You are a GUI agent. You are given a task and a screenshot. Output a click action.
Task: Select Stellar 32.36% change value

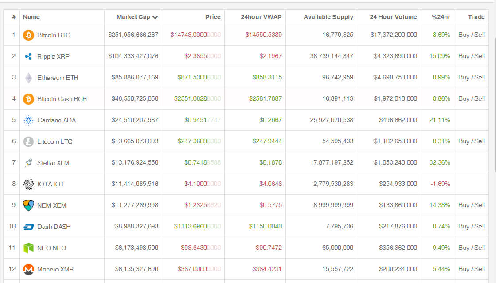point(439,162)
